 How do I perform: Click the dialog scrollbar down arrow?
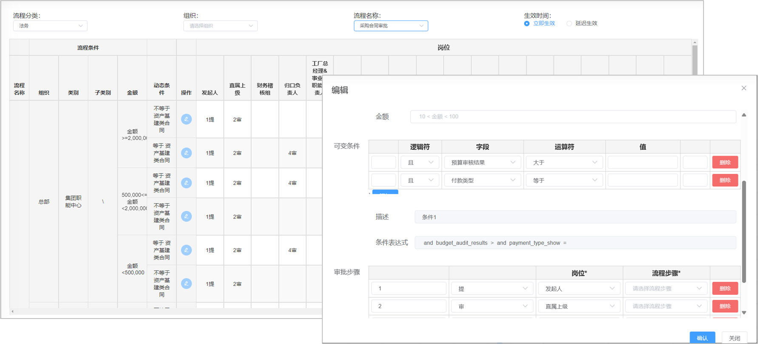(744, 313)
